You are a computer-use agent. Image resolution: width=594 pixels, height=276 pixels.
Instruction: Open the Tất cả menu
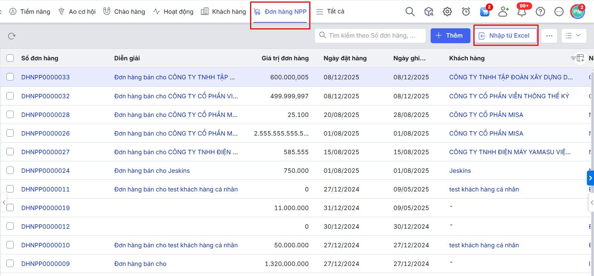click(330, 12)
